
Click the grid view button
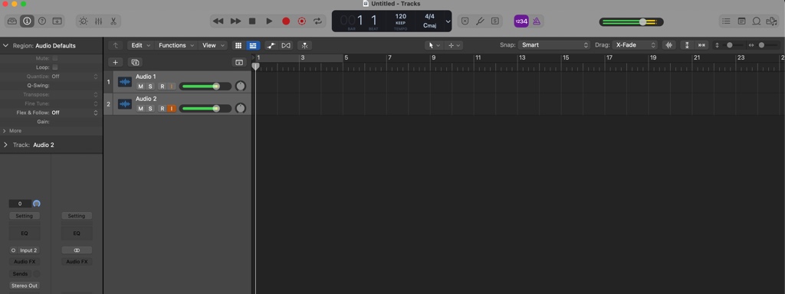238,45
